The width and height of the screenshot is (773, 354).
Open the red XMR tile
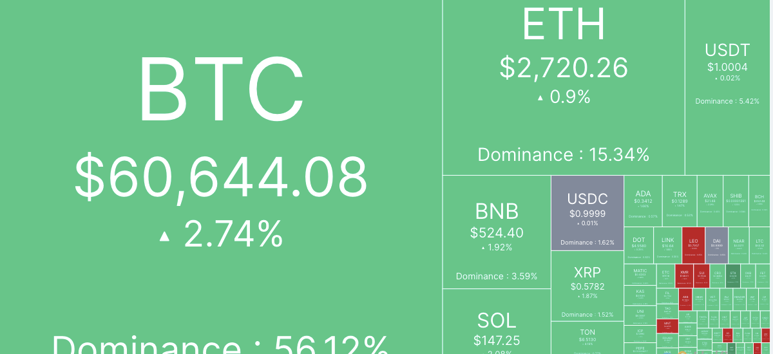[x=683, y=275]
